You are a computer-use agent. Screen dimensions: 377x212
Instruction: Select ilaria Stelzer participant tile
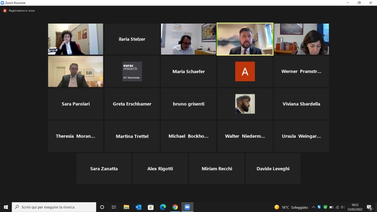pos(132,39)
